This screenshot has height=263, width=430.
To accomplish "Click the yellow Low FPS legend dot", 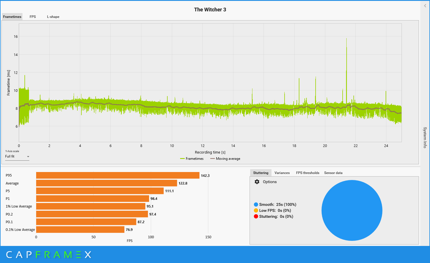I will [256, 210].
